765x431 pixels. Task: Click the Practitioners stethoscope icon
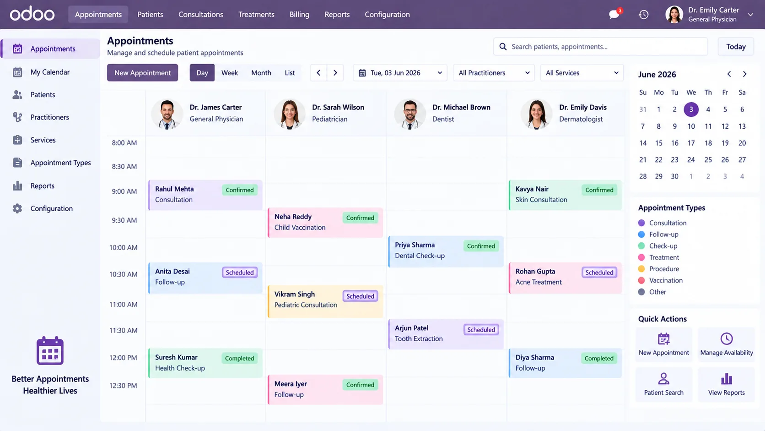[17, 117]
